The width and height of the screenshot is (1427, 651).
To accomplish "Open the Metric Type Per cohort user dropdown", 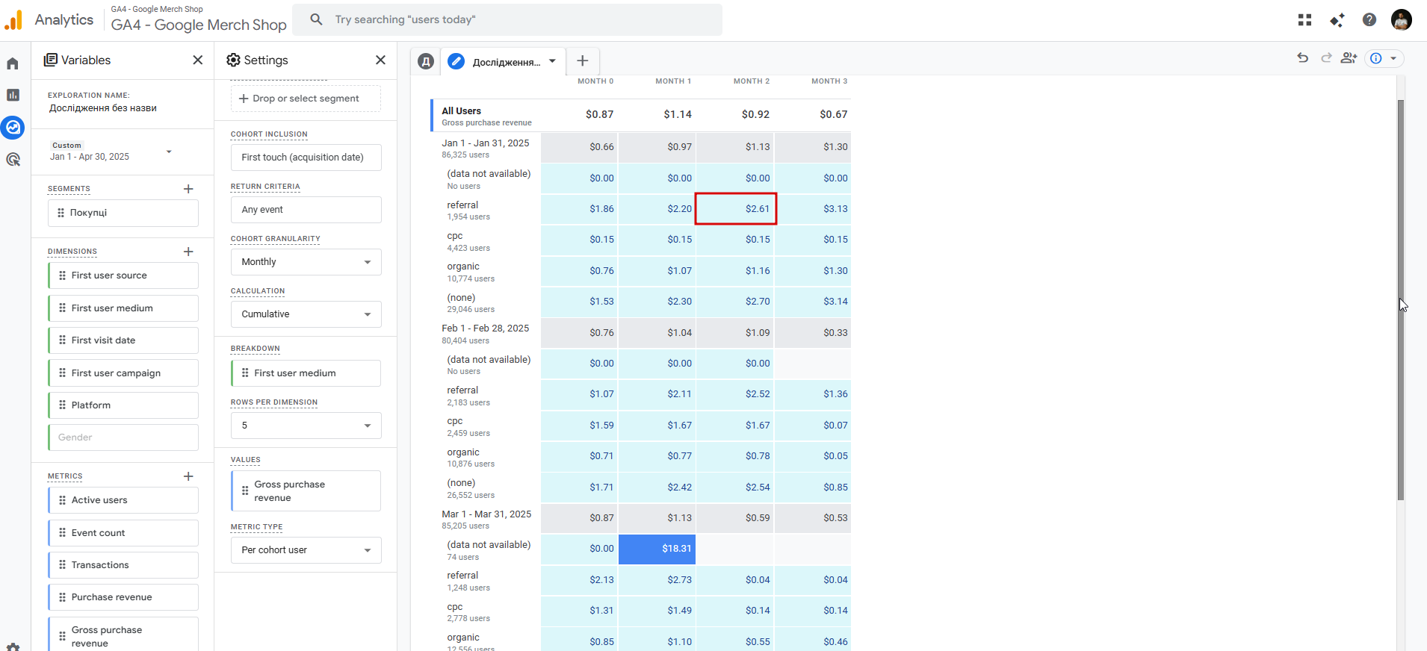I will coord(306,550).
